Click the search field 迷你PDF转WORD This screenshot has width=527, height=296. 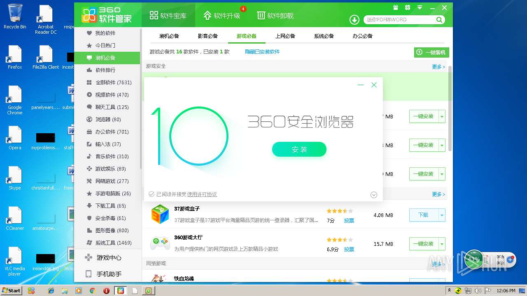(x=399, y=19)
